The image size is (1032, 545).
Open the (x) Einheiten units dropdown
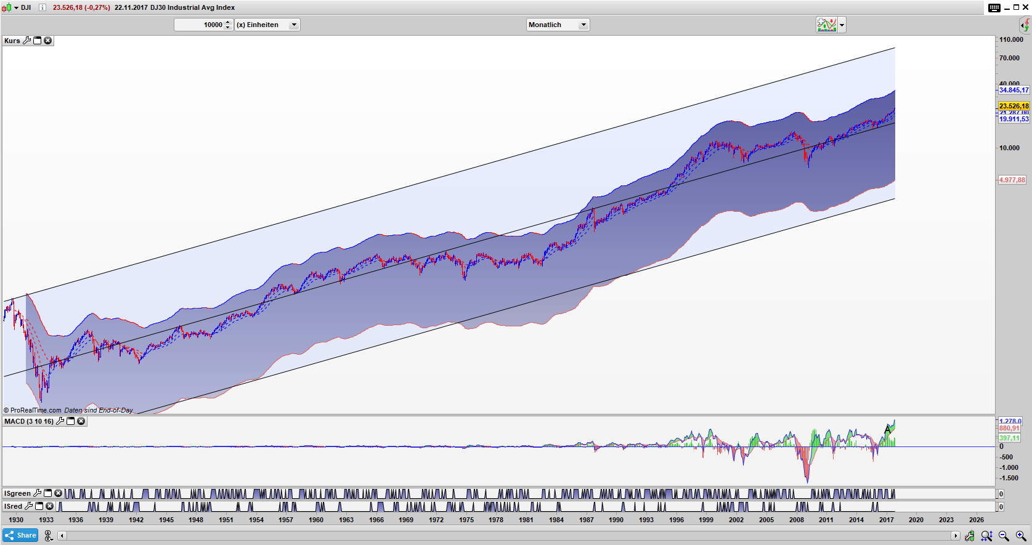(294, 25)
